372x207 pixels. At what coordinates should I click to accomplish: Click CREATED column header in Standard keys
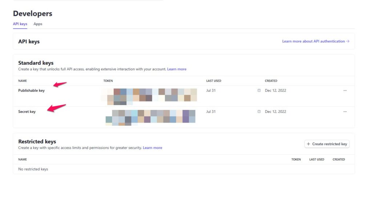coord(271,81)
